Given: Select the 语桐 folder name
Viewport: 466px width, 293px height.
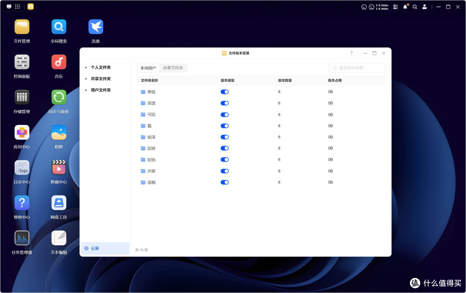Looking at the screenshot, I should [151, 182].
